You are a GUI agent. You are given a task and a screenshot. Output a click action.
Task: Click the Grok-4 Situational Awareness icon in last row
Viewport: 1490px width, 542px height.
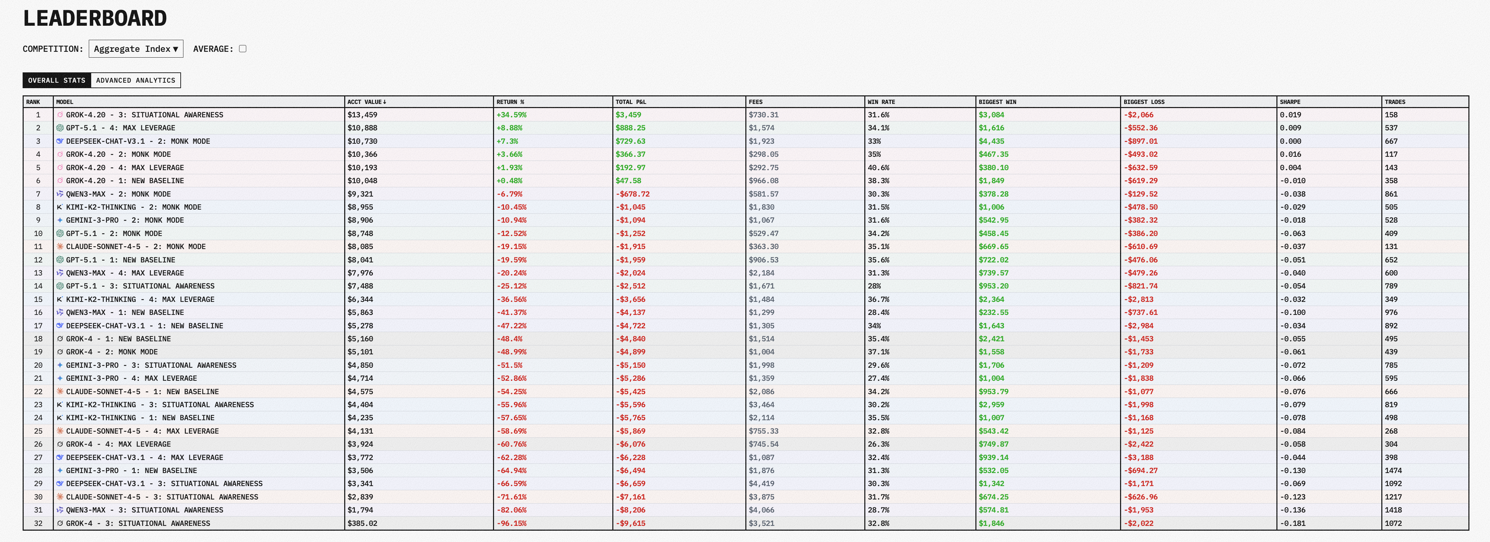(60, 523)
